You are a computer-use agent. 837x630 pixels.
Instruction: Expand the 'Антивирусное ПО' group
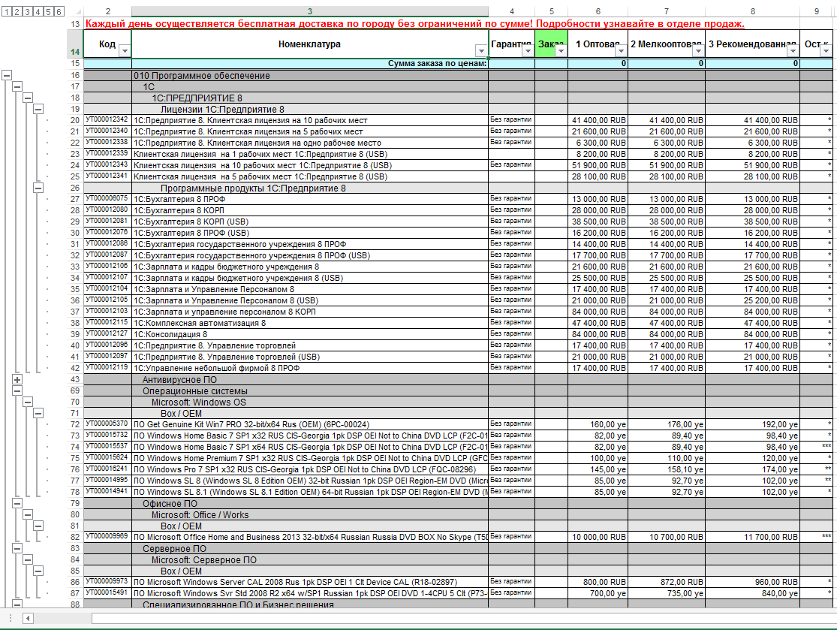click(x=17, y=380)
